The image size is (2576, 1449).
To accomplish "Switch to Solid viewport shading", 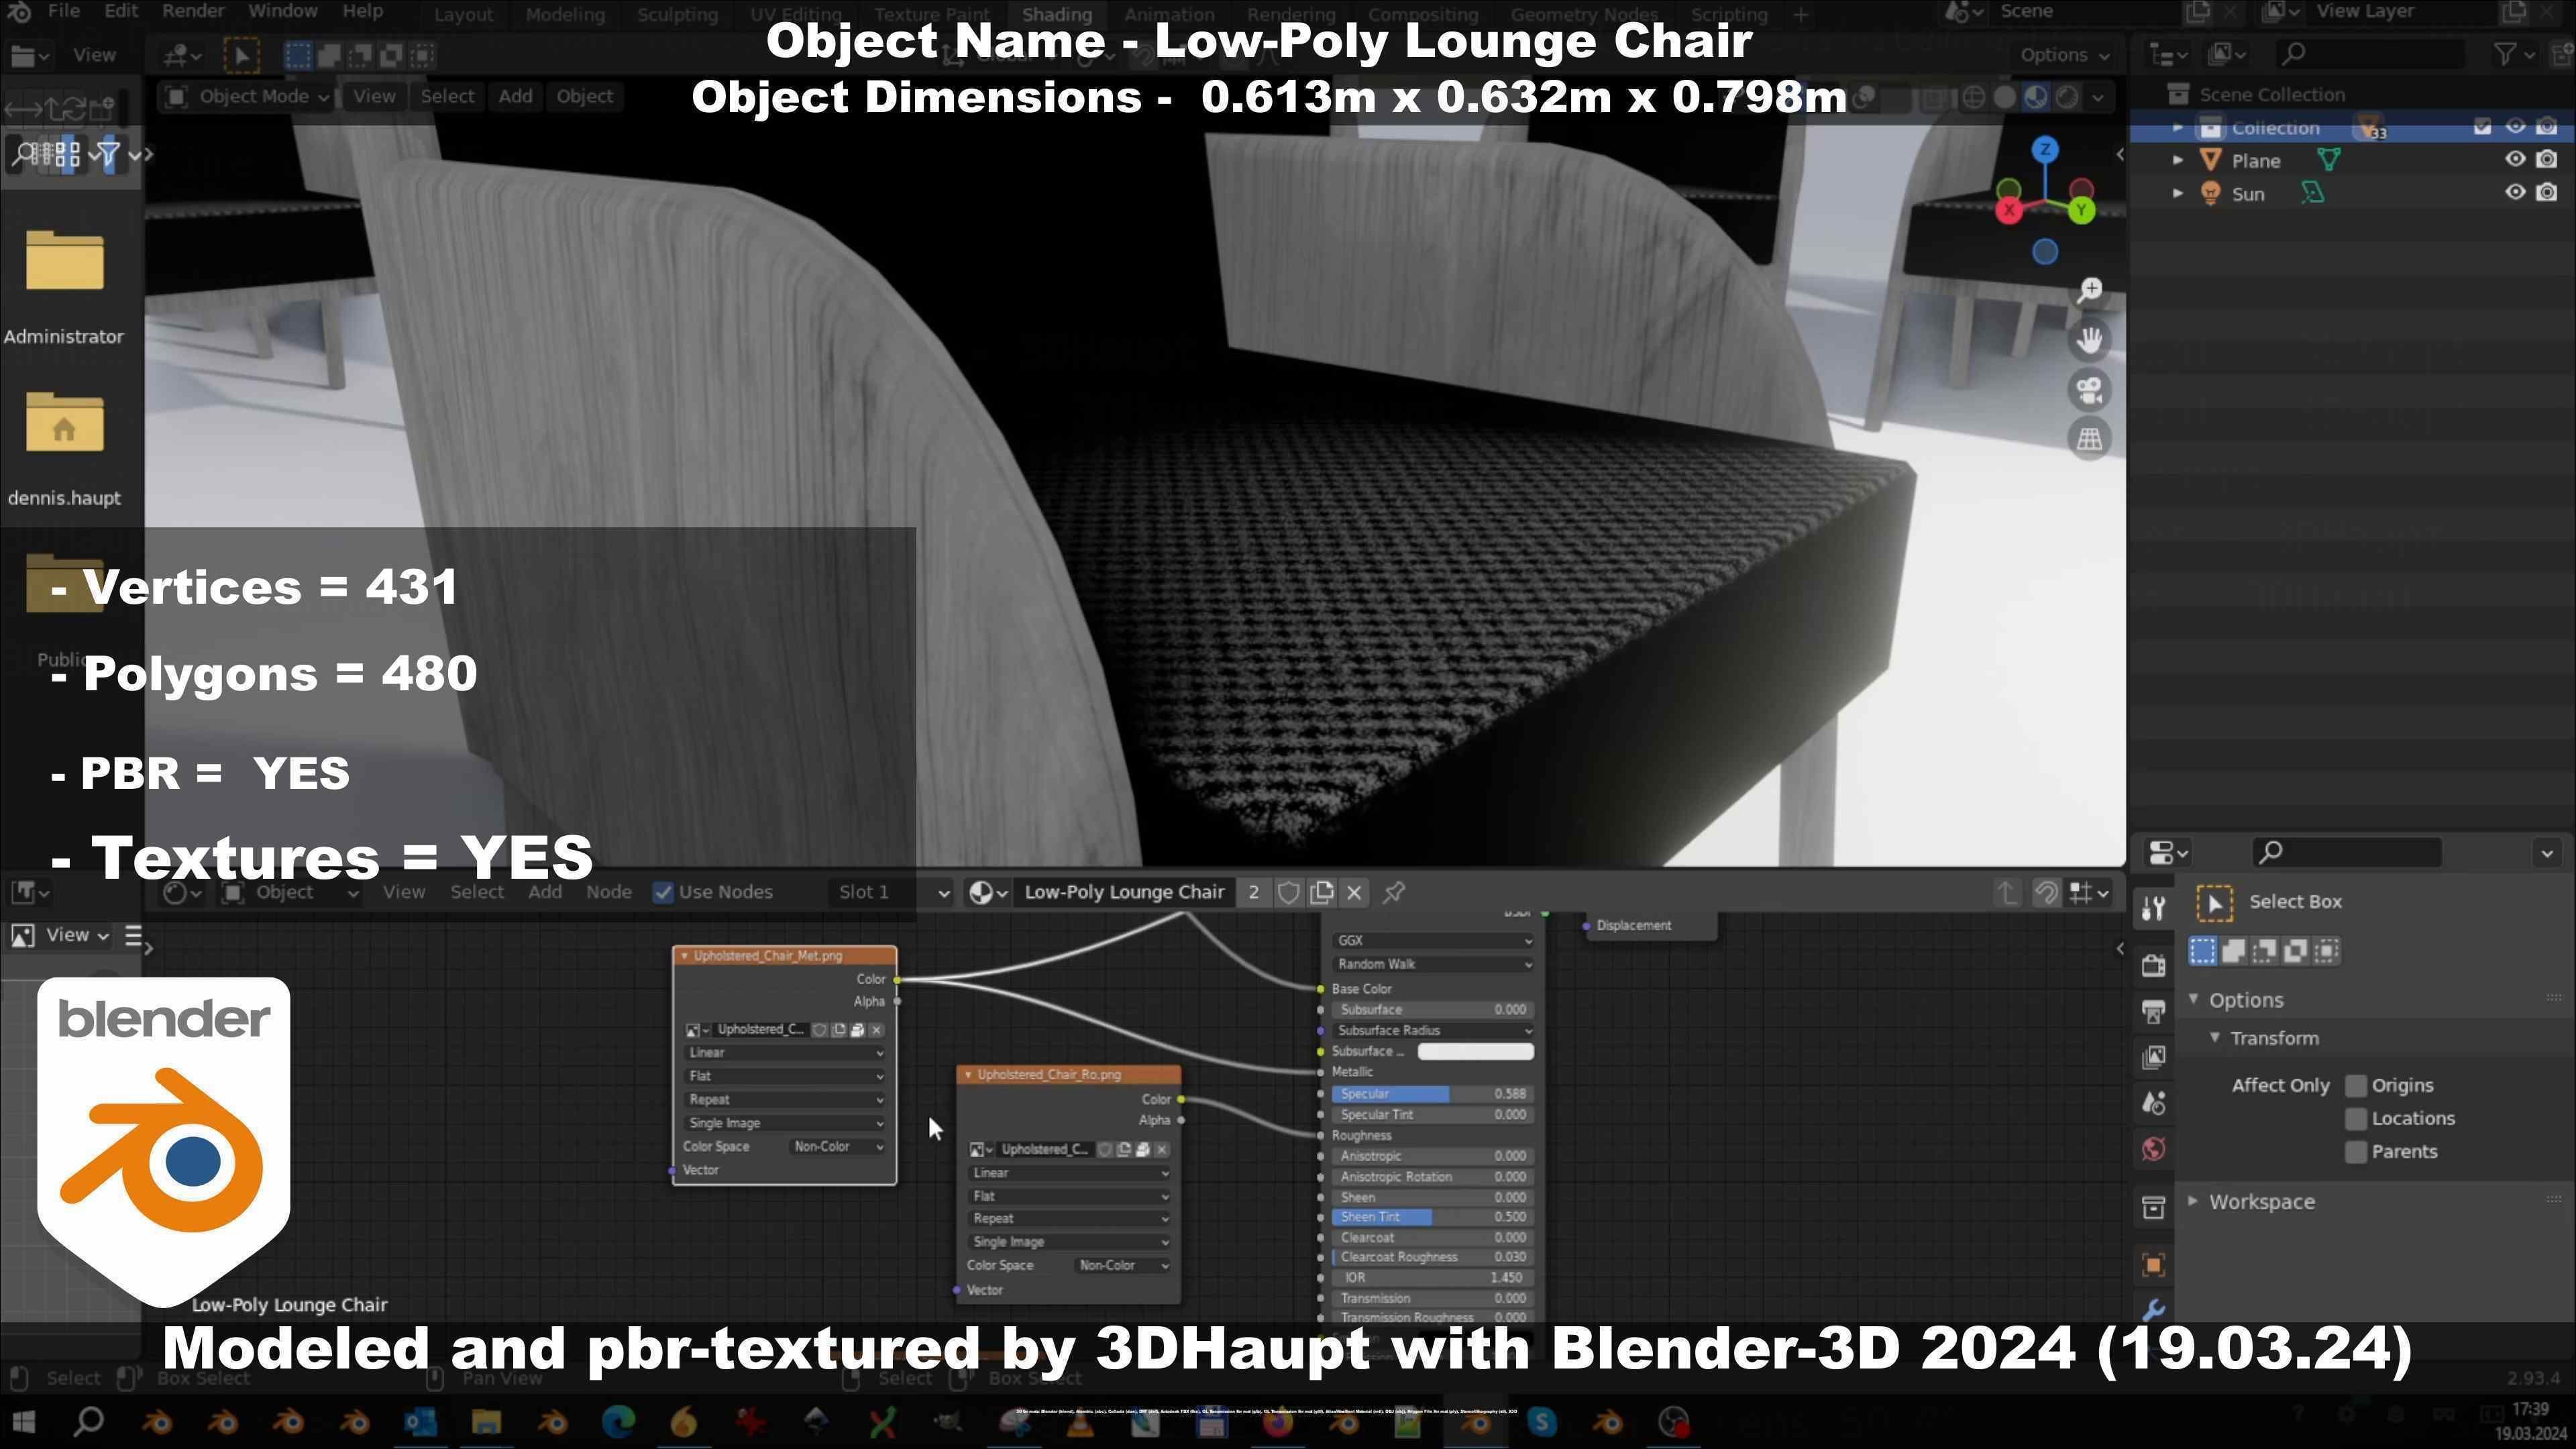I will tap(2004, 97).
